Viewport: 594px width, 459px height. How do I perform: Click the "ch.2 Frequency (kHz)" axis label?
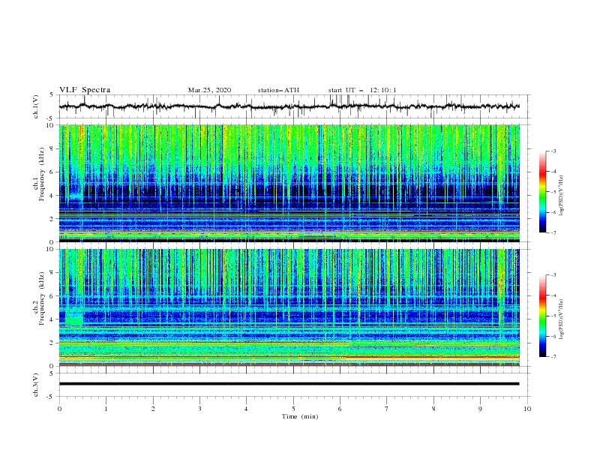tap(39, 298)
